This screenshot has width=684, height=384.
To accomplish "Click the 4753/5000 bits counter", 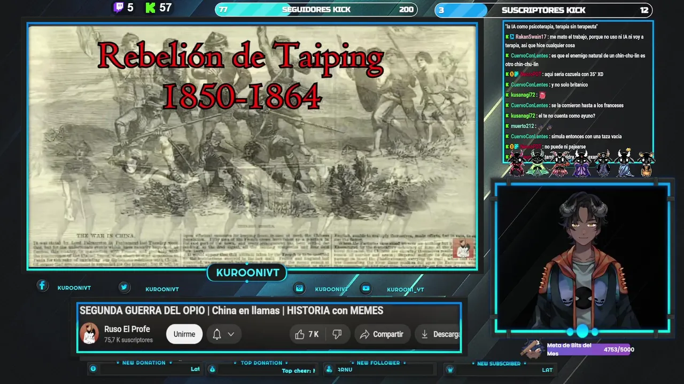I will click(619, 350).
